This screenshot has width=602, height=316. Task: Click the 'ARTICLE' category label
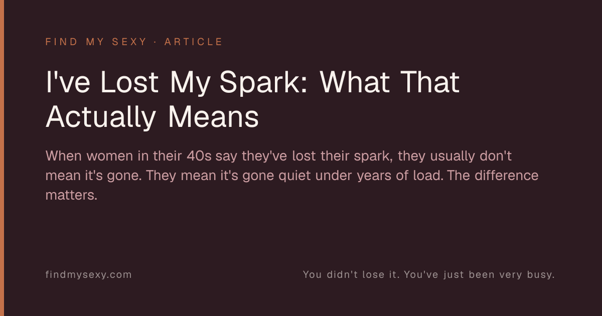(x=193, y=42)
